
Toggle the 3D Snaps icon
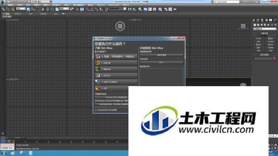(x=87, y=9)
